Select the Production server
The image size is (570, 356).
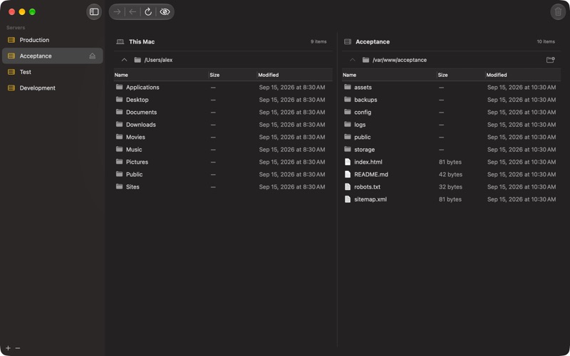point(52,40)
